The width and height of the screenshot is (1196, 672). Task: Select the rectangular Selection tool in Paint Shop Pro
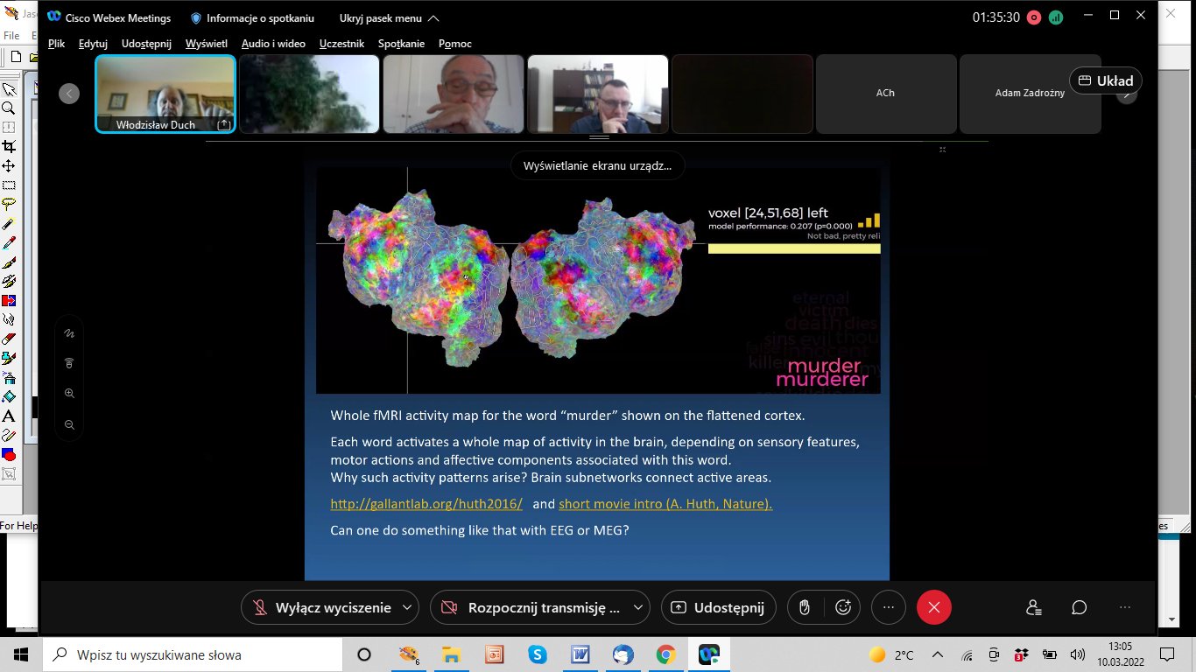coord(9,185)
